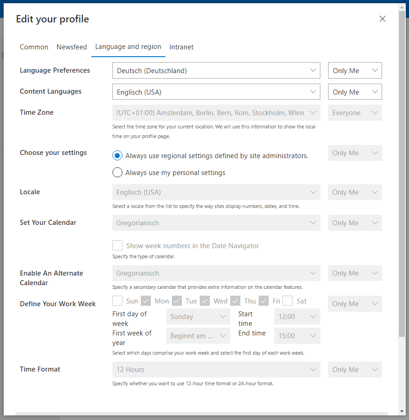
Task: Expand Content Languages dropdown showing Englisch (USA)
Action: pyautogui.click(x=216, y=92)
